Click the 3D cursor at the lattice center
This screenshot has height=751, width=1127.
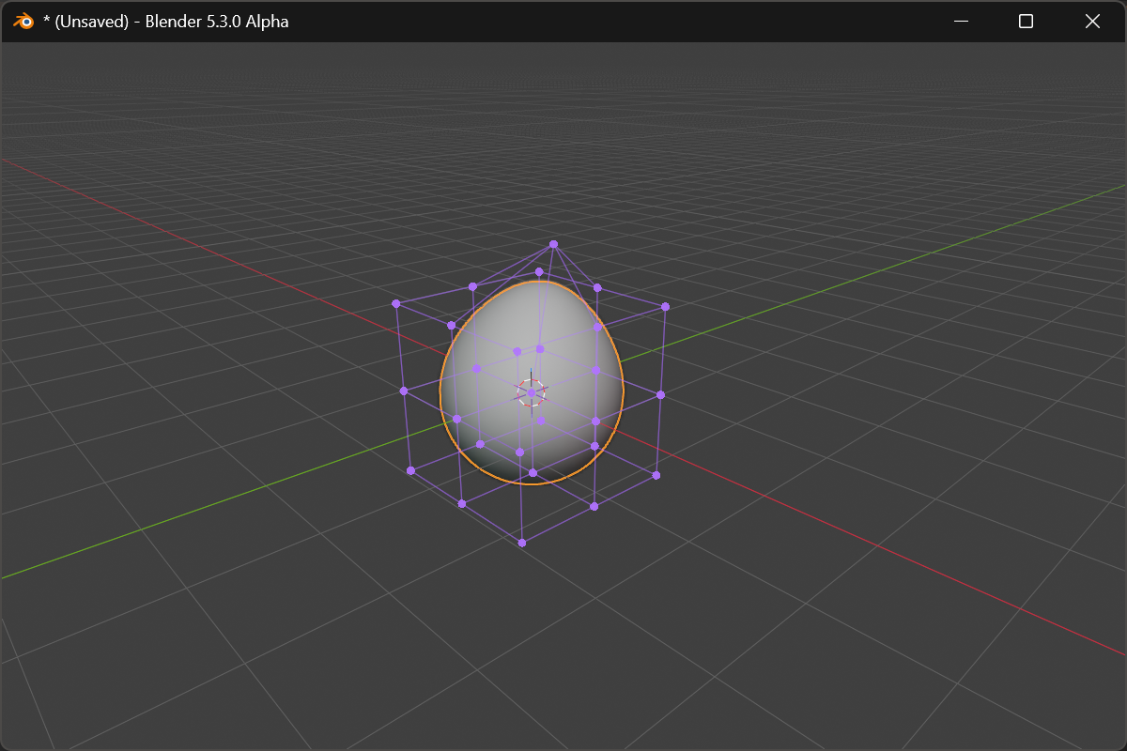pos(531,392)
